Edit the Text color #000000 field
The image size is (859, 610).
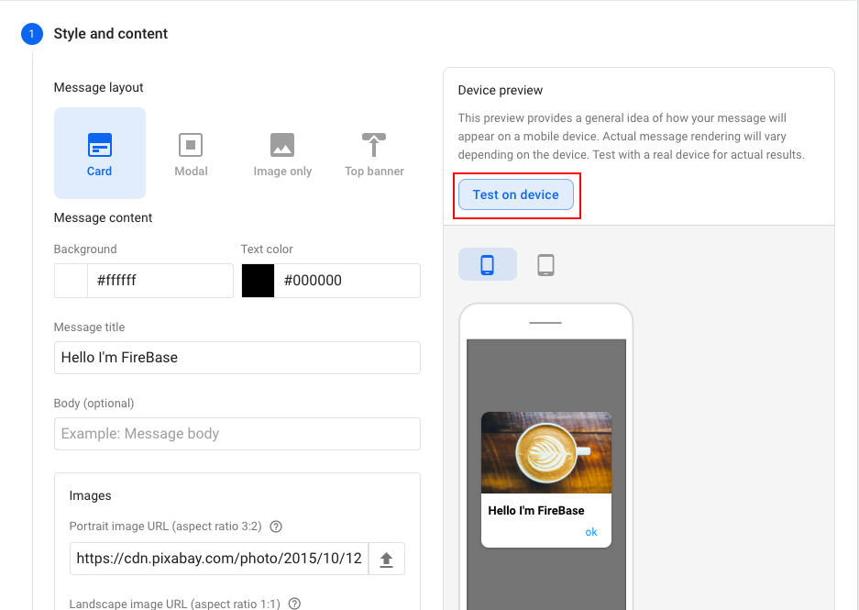pos(347,281)
